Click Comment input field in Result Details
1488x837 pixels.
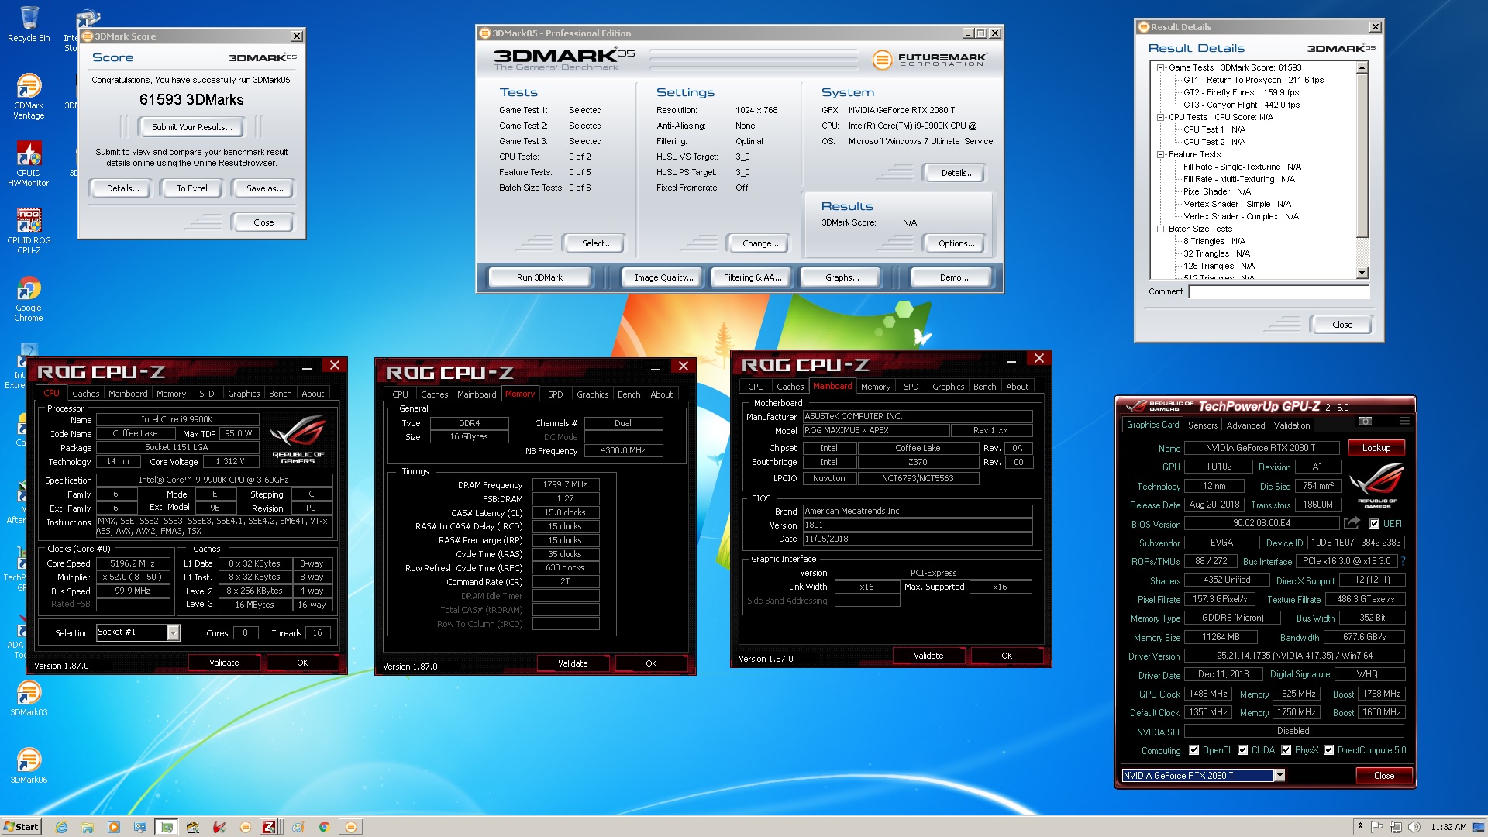click(x=1279, y=292)
